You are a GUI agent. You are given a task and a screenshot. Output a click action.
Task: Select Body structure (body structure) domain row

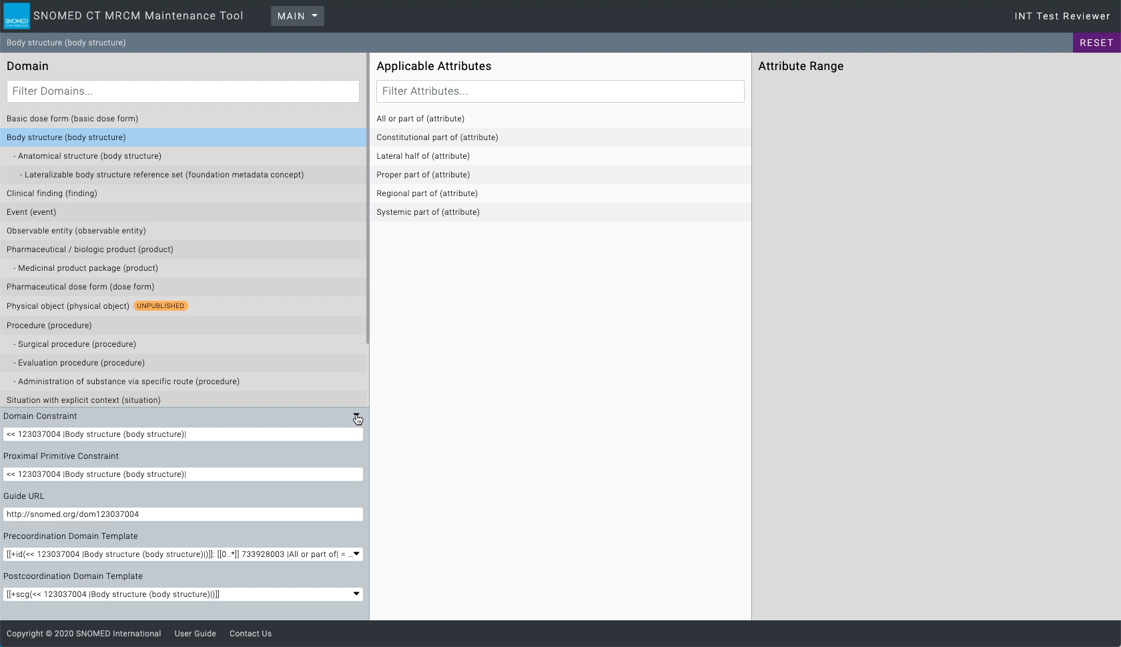[183, 137]
